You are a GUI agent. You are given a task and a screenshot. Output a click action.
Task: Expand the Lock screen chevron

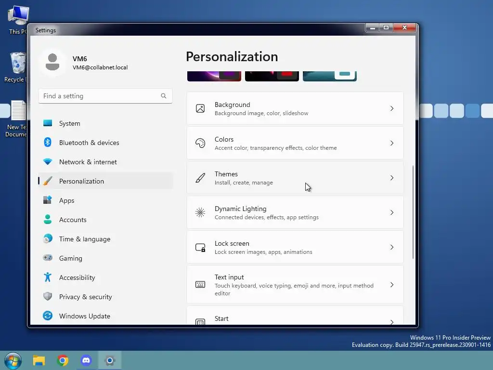[x=392, y=247]
